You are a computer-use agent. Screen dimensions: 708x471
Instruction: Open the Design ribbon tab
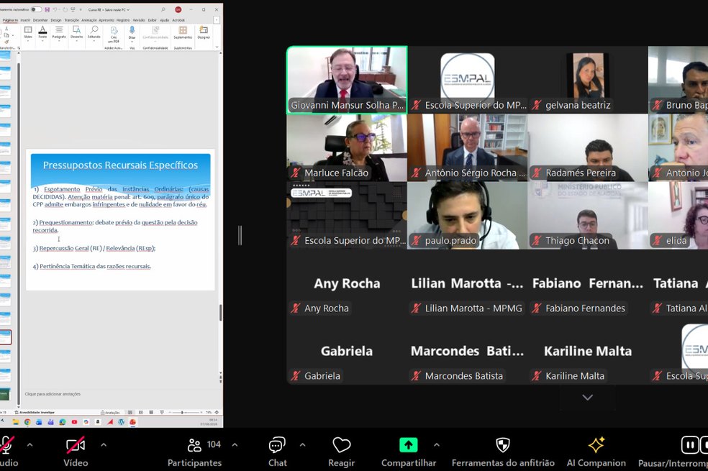click(x=56, y=20)
